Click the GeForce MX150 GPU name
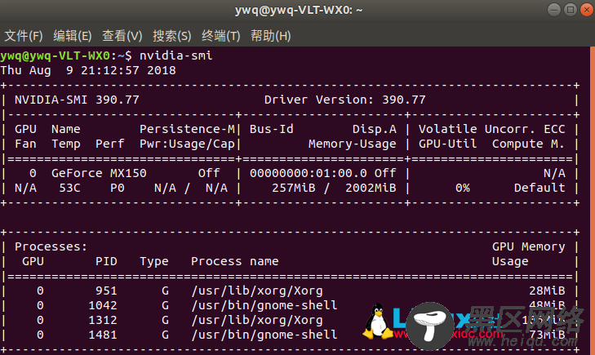Screen dimensions: 595x355 point(99,173)
